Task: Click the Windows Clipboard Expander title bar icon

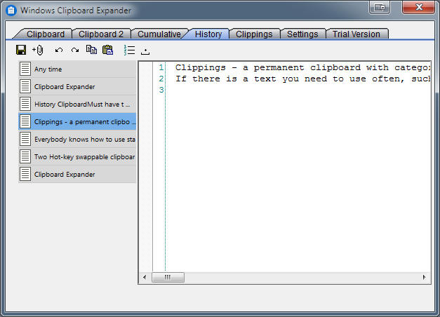Action: pos(11,11)
